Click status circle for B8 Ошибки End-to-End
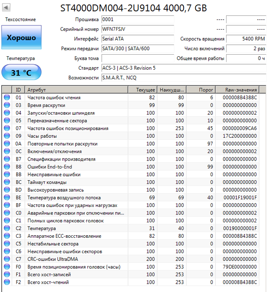Screen dimensions: 269x292 [7, 167]
